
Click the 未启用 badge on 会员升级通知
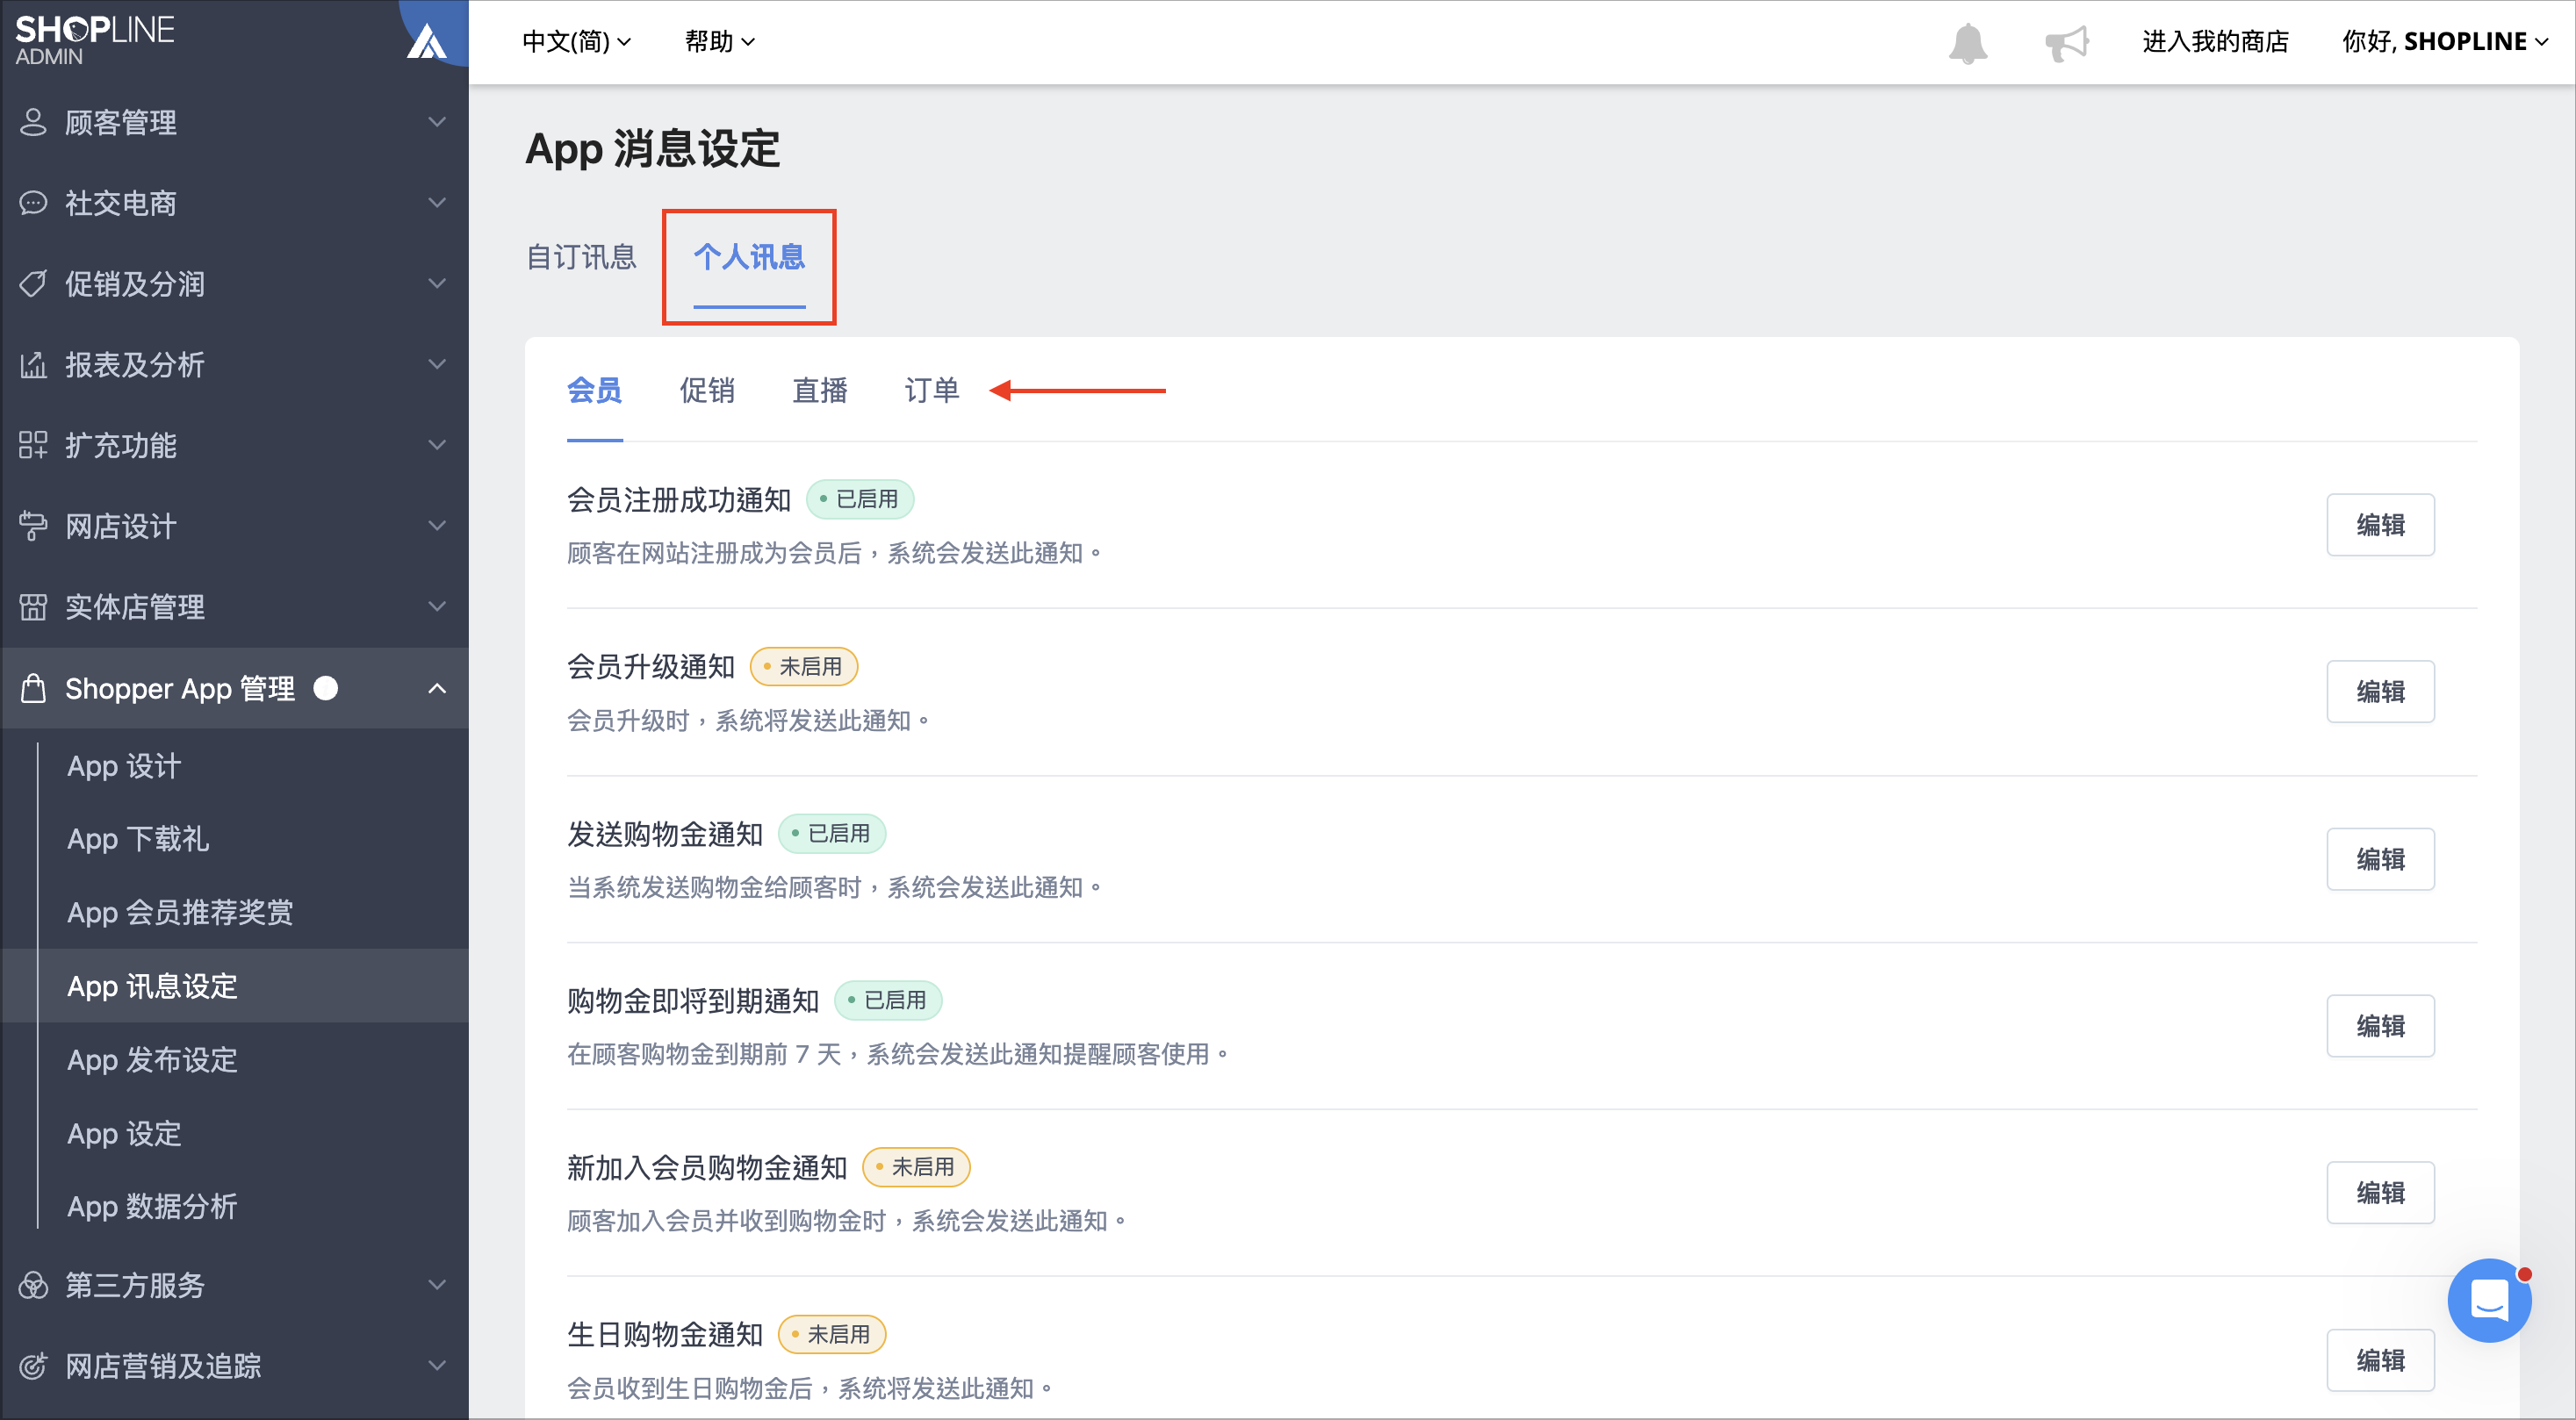pos(804,666)
